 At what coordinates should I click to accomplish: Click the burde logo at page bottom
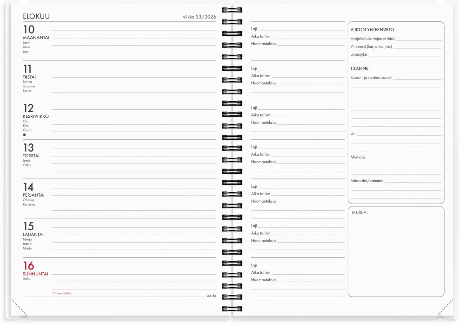211,296
